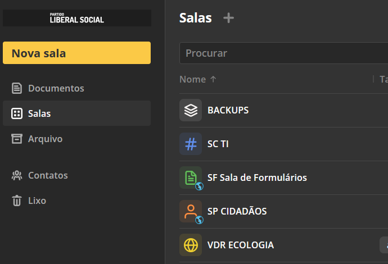Click the Procurar search field
Screen dimensions: 388x264
(x=283, y=53)
